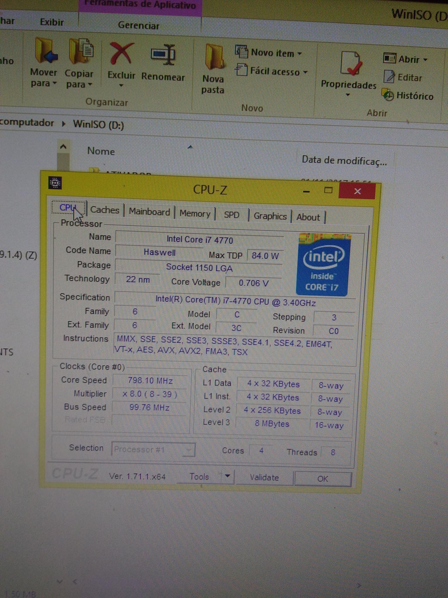
Task: Click the Fácil acesso icon
Action: pyautogui.click(x=242, y=70)
